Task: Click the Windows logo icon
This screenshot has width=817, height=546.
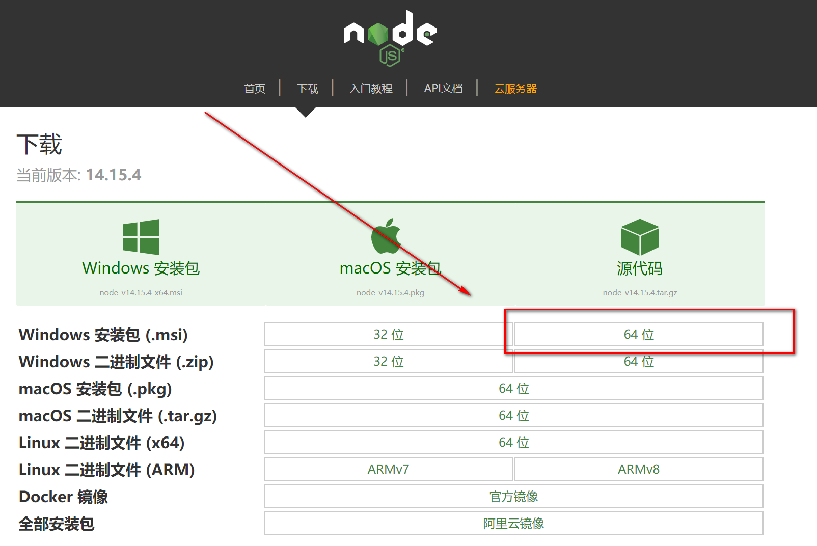Action: pos(141,237)
